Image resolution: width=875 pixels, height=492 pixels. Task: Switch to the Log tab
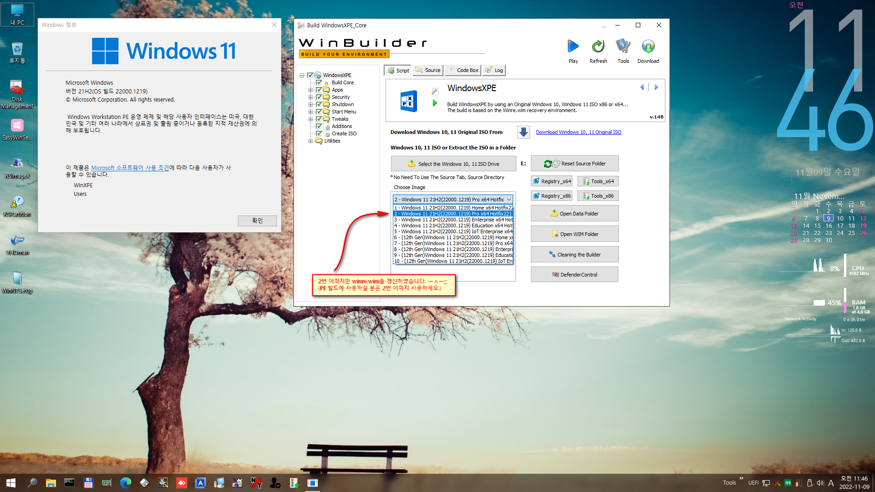494,70
